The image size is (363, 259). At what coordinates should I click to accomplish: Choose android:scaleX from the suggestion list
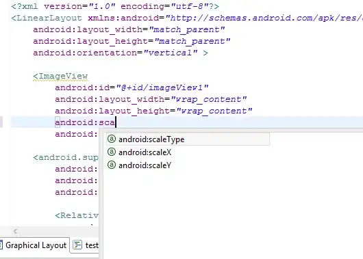[145, 152]
